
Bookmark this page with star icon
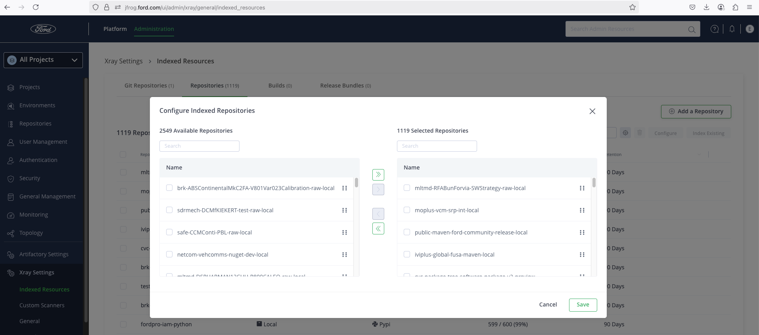coord(632,7)
